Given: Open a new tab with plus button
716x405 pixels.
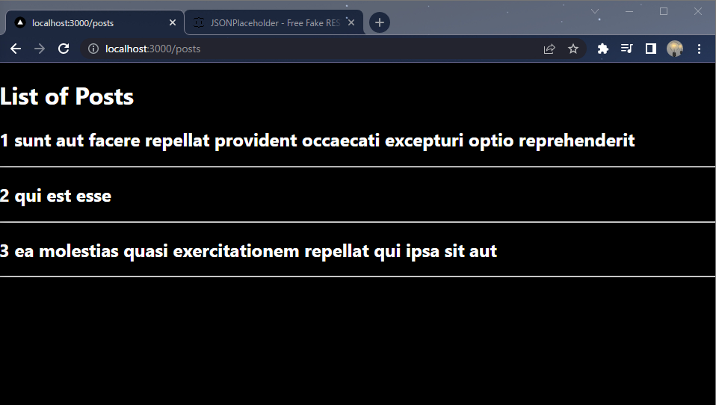Looking at the screenshot, I should pos(380,22).
